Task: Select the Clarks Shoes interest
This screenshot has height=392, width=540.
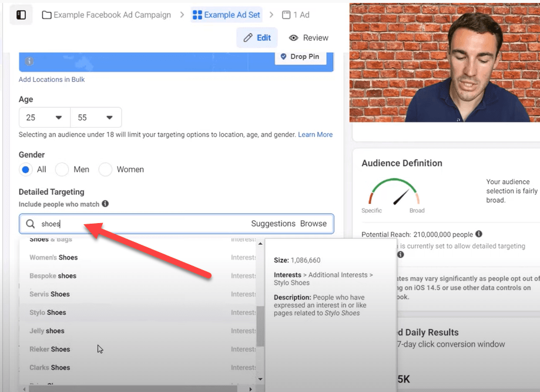Action: click(x=137, y=367)
